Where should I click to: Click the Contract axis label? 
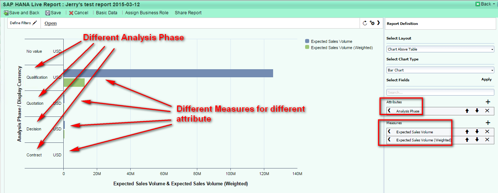point(34,155)
